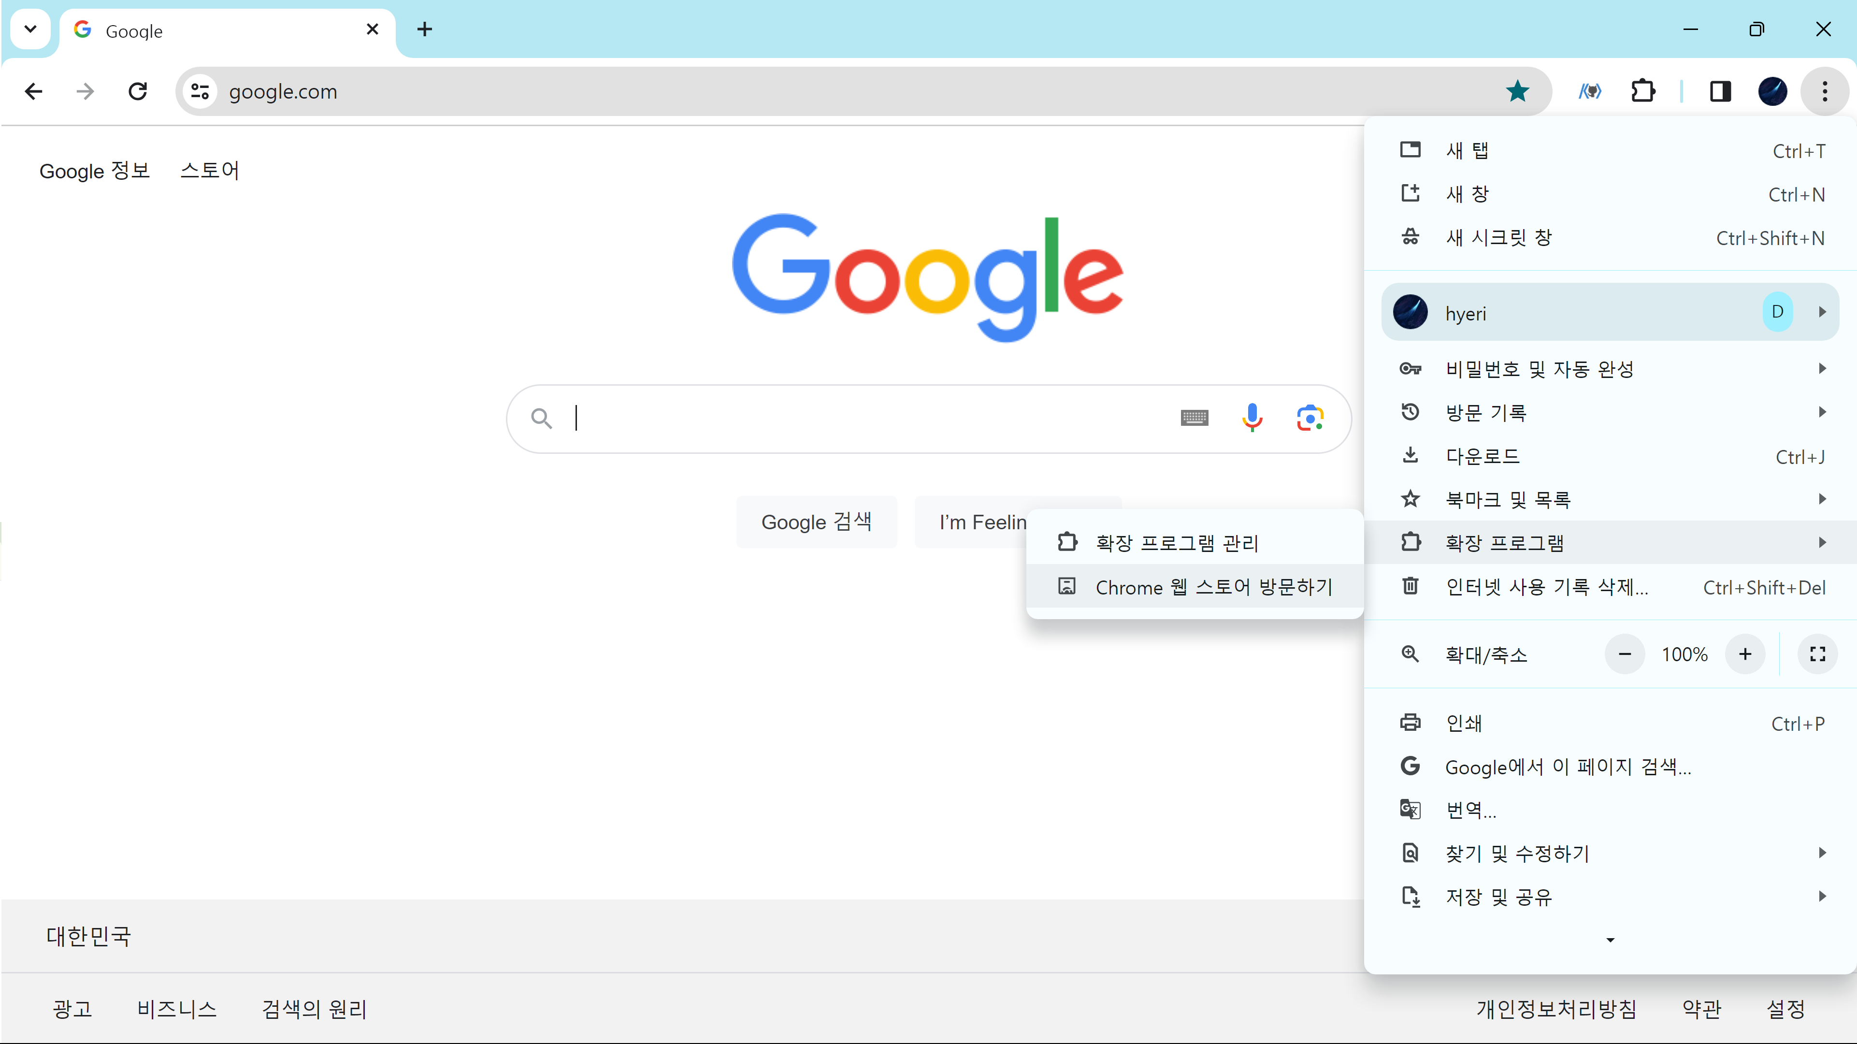Open the tab search dropdown arrow
Viewport: 1857px width, 1044px height.
30,29
